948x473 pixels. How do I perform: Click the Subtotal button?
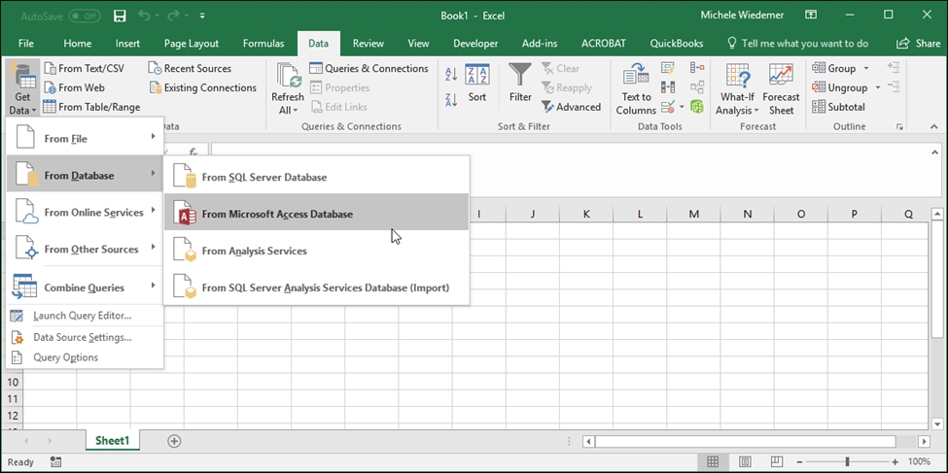[x=838, y=107]
